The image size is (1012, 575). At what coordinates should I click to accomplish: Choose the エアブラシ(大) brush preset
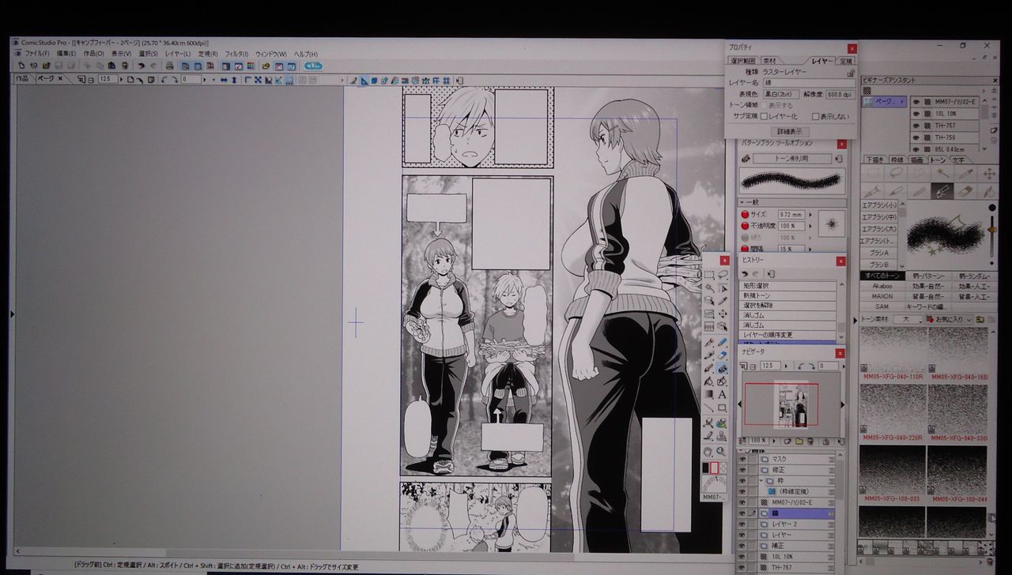click(x=878, y=229)
